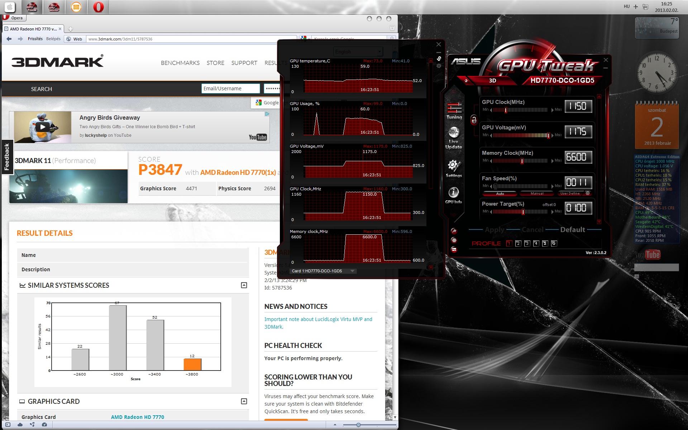Open new tab in Opera
Viewport: 688px width, 430px height.
tap(71, 29)
